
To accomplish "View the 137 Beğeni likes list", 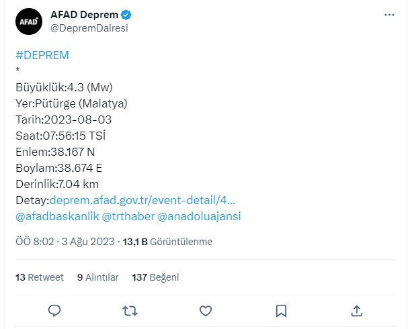I will tap(156, 277).
